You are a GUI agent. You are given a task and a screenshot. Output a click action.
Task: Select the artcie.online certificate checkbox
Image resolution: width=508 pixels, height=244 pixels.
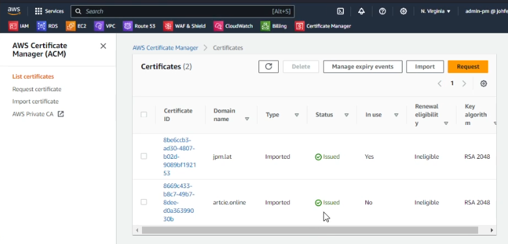(144, 202)
